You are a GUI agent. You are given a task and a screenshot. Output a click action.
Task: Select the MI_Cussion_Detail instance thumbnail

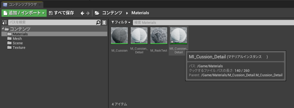[179, 36]
